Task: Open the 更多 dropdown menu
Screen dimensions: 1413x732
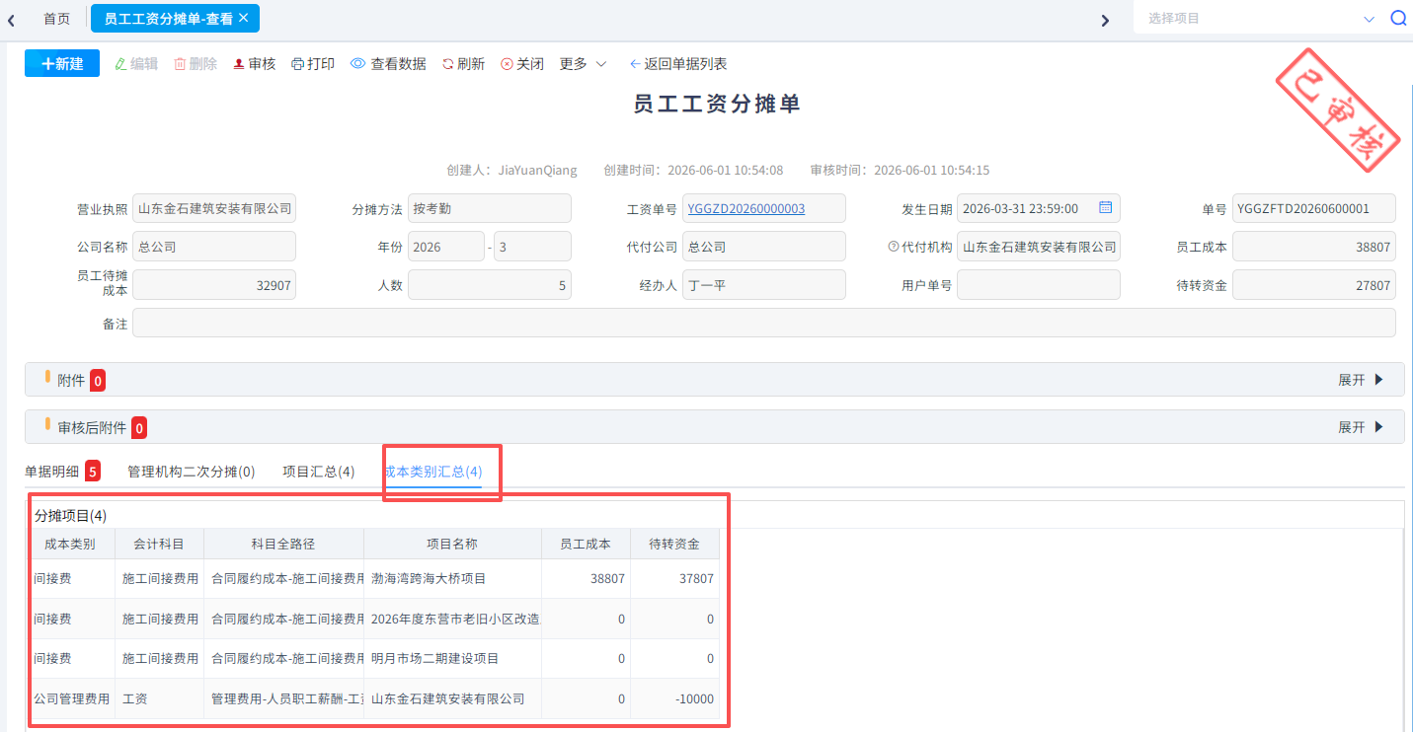Action: coord(584,63)
